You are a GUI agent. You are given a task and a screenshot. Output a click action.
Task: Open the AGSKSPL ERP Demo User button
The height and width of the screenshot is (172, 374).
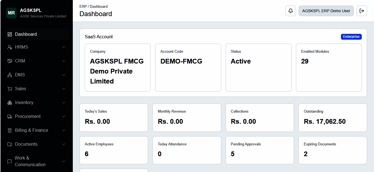[326, 11]
